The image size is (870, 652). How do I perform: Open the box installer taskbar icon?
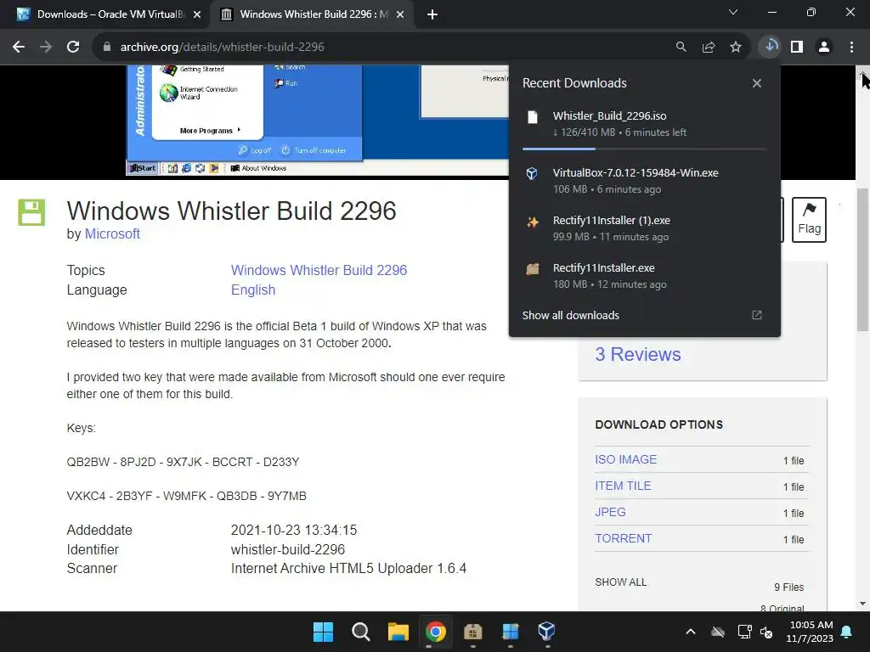[x=472, y=632]
